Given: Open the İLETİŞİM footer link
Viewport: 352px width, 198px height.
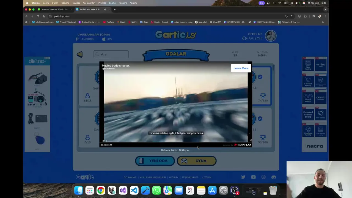Looking at the screenshot, I should click(x=207, y=177).
